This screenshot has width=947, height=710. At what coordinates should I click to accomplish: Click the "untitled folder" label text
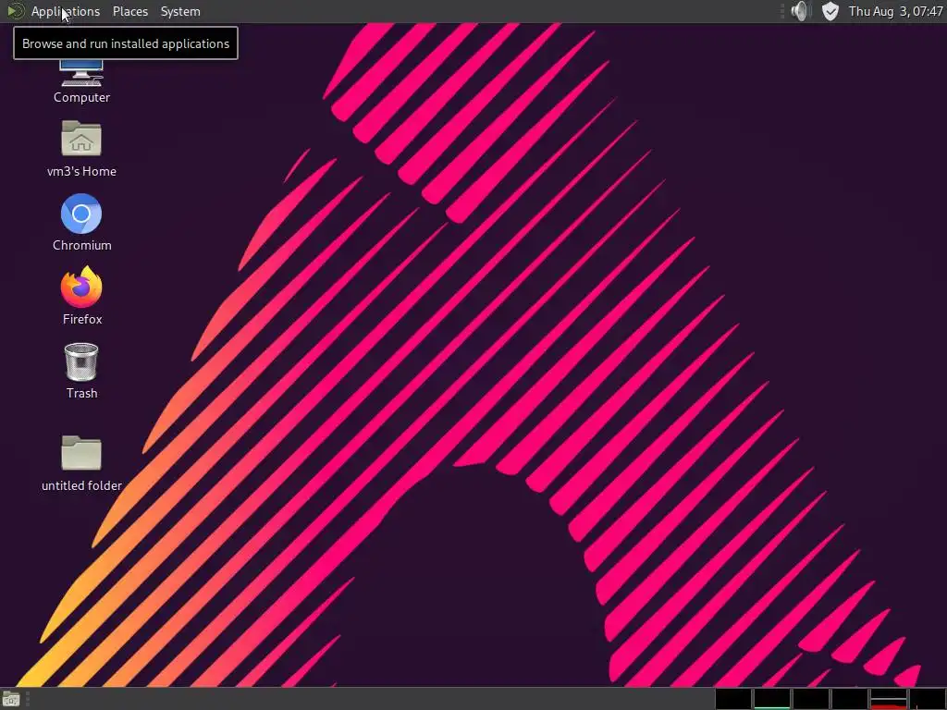click(81, 485)
